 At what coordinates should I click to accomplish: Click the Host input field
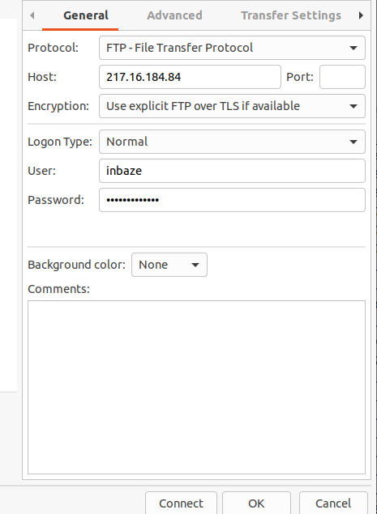[x=191, y=77]
